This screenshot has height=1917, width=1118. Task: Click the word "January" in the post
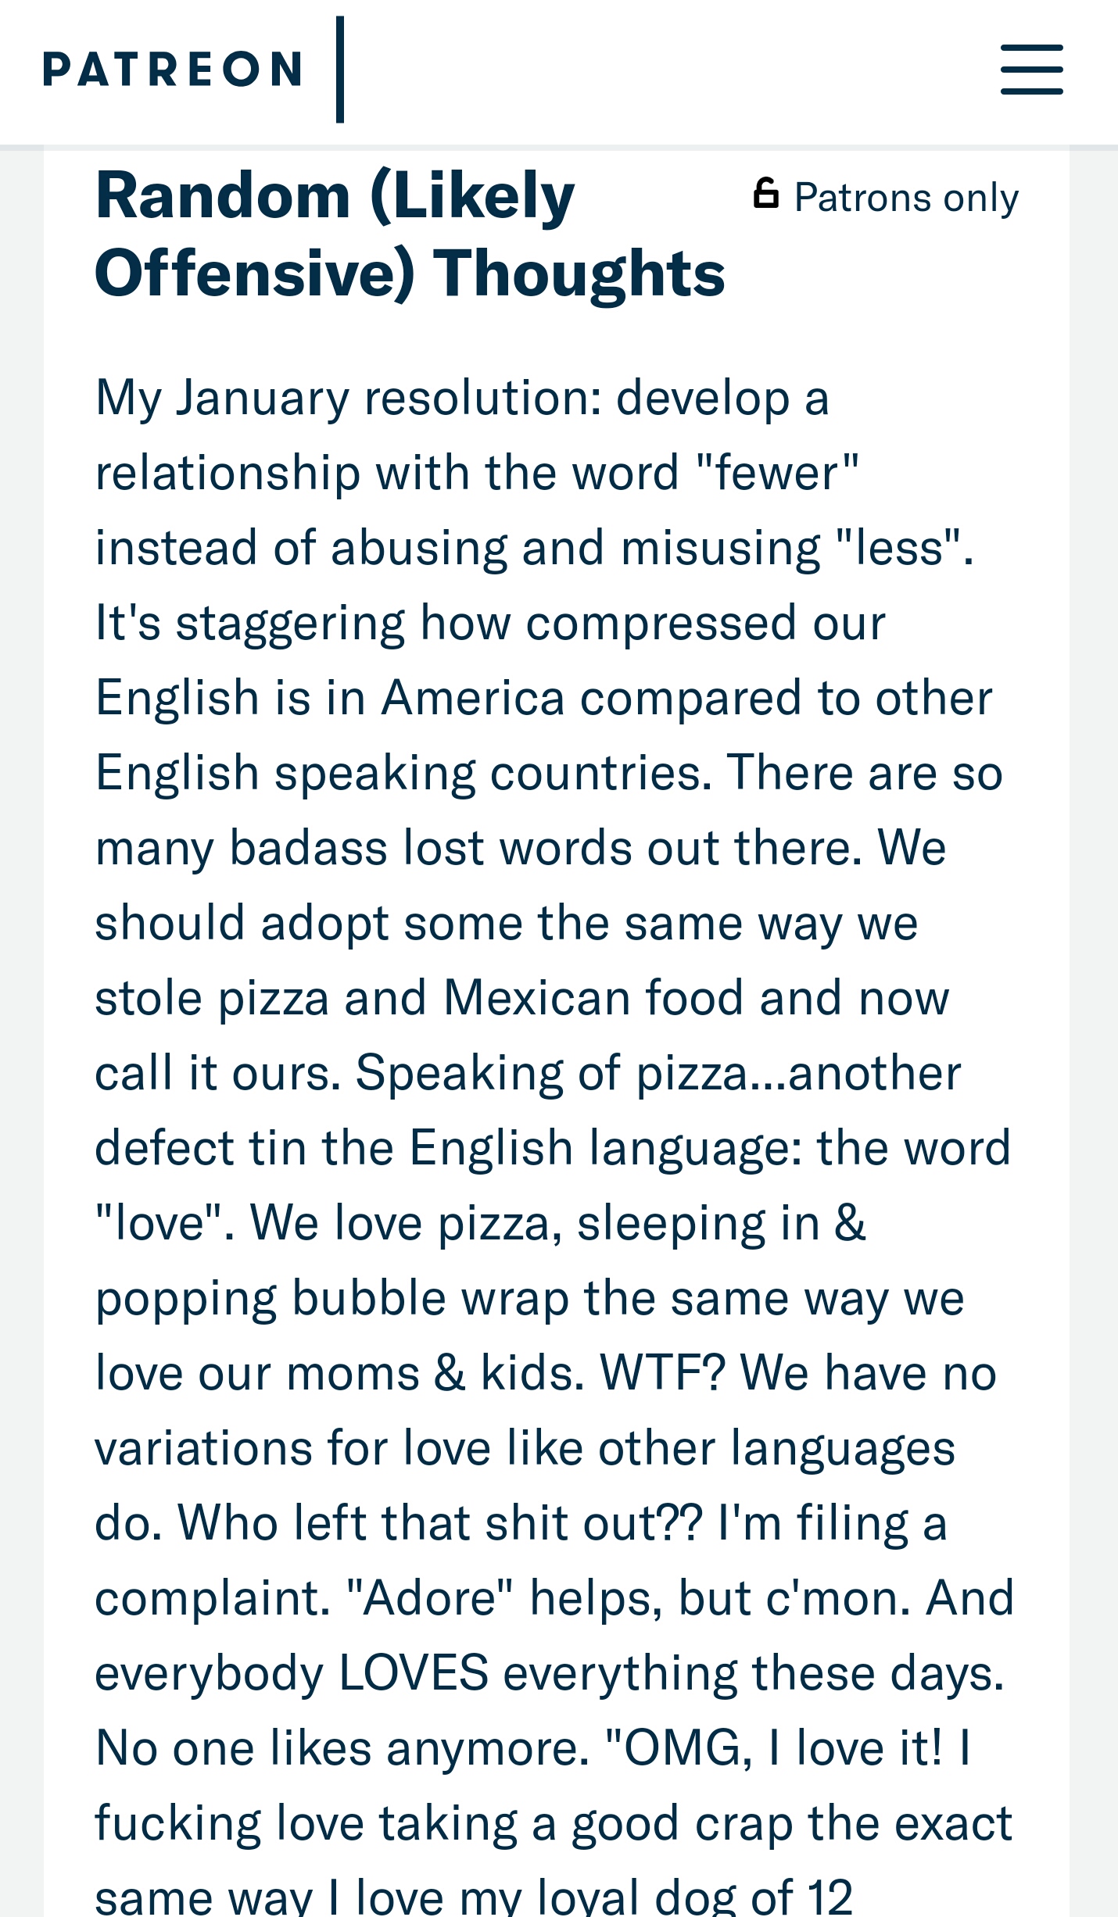[263, 399]
